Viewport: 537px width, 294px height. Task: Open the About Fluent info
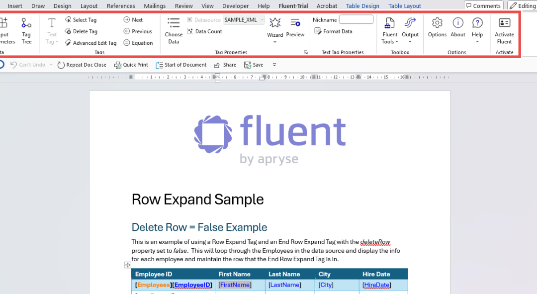(x=458, y=27)
